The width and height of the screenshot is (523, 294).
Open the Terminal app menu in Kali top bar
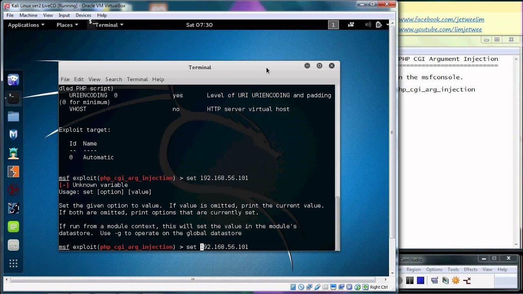point(106,25)
